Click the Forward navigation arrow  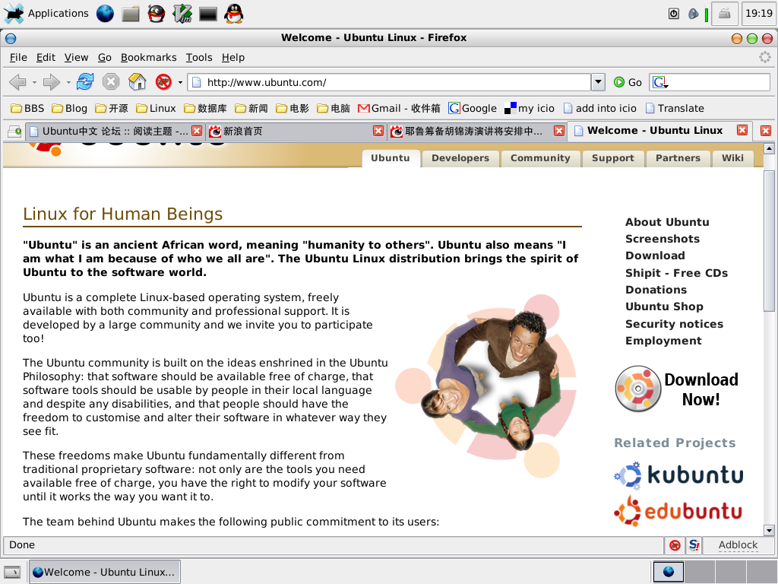pos(52,82)
